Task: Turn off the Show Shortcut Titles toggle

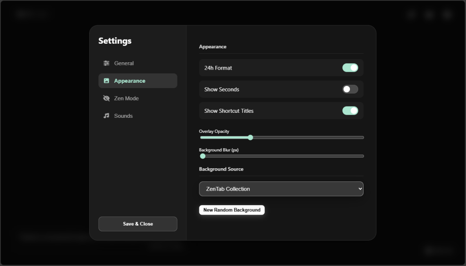Action: click(350, 110)
